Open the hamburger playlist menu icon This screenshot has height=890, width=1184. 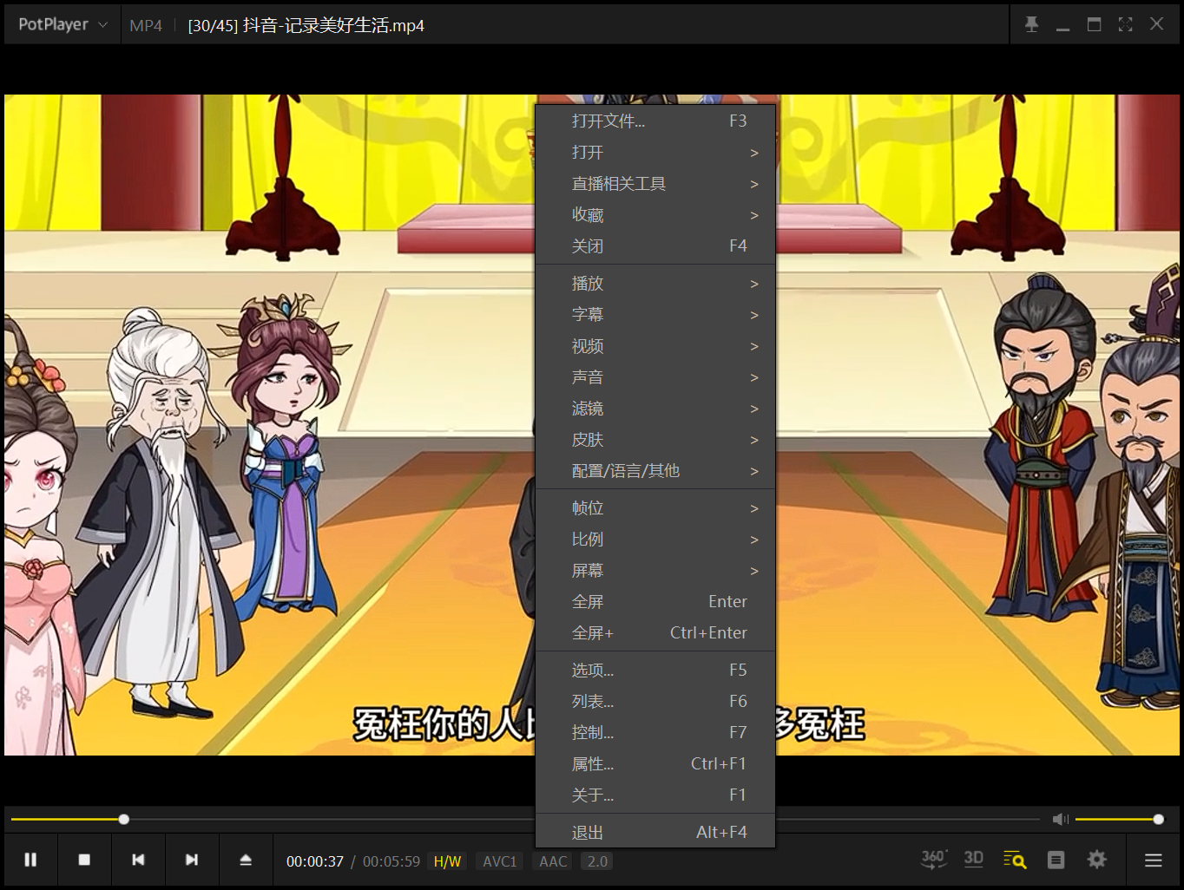(x=1154, y=861)
